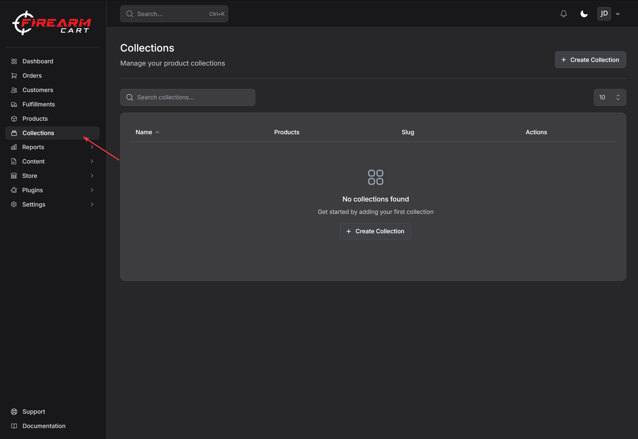Click the Orders cart icon

pyautogui.click(x=14, y=76)
